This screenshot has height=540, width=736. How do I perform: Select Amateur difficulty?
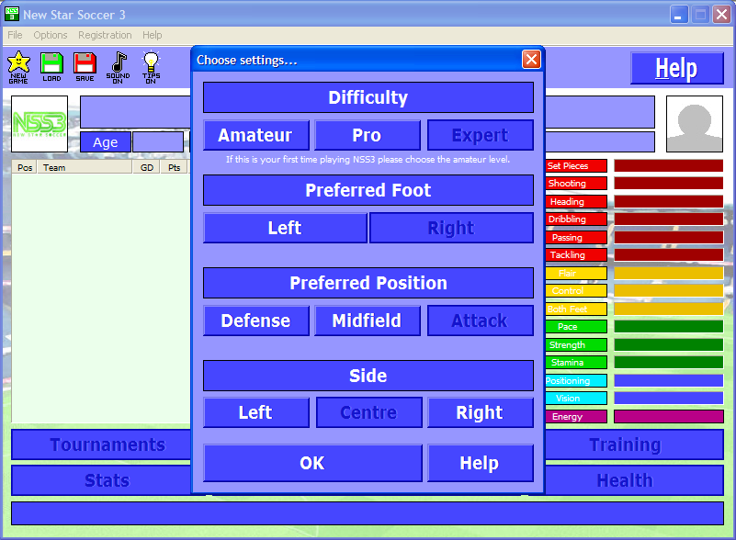pyautogui.click(x=255, y=135)
